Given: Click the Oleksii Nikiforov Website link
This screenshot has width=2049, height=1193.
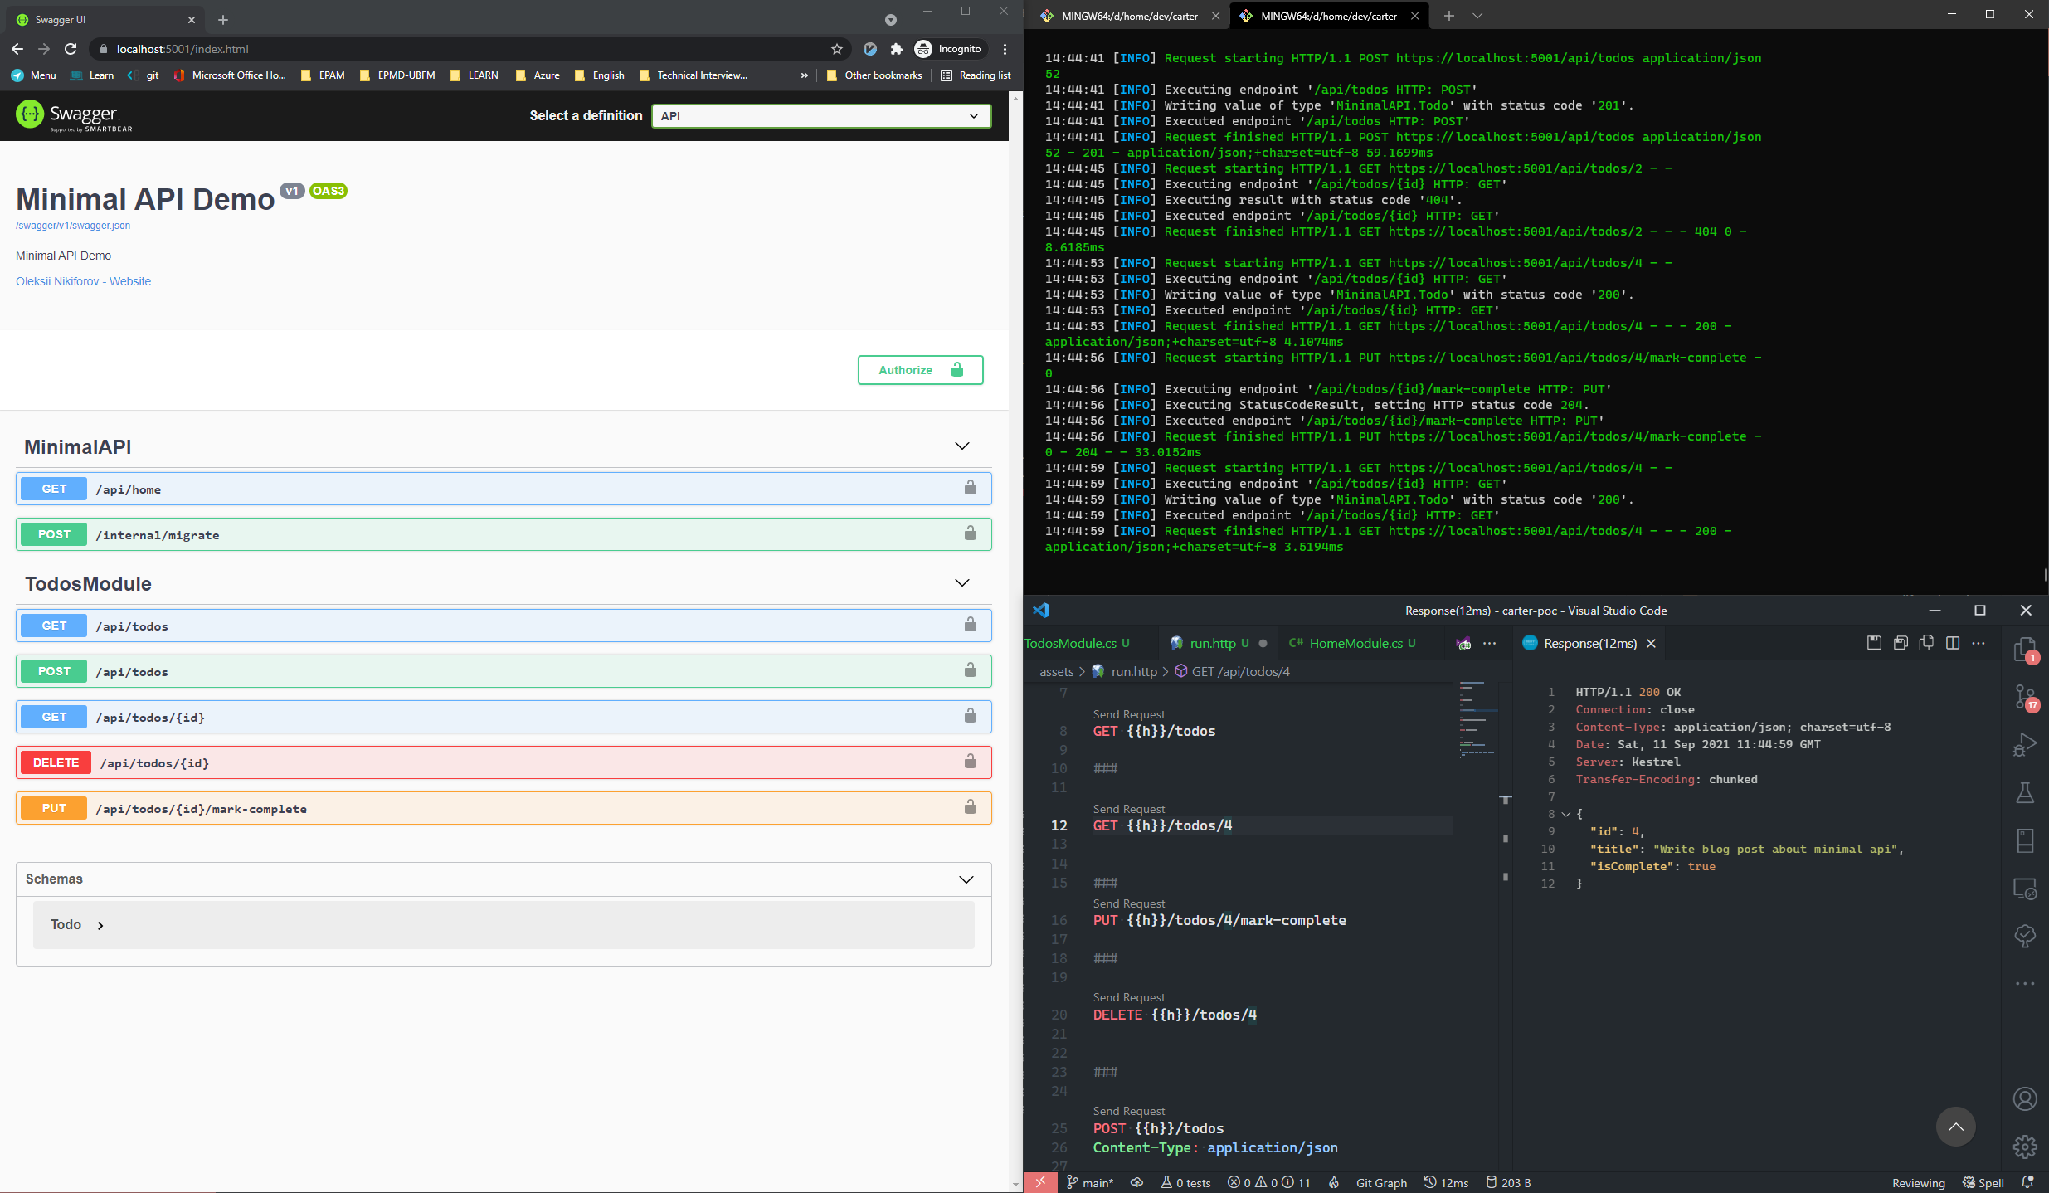Looking at the screenshot, I should point(84,280).
